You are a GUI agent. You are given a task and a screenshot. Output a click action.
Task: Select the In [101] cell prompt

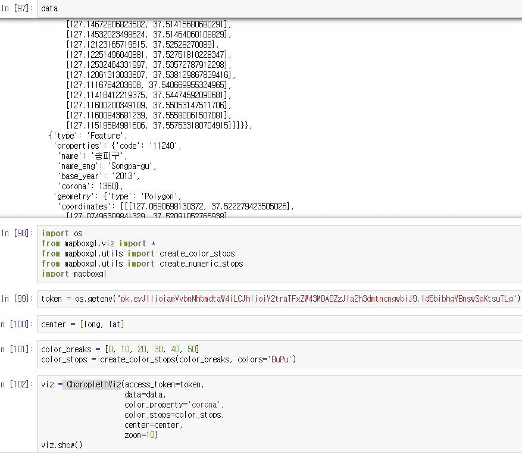pos(17,349)
